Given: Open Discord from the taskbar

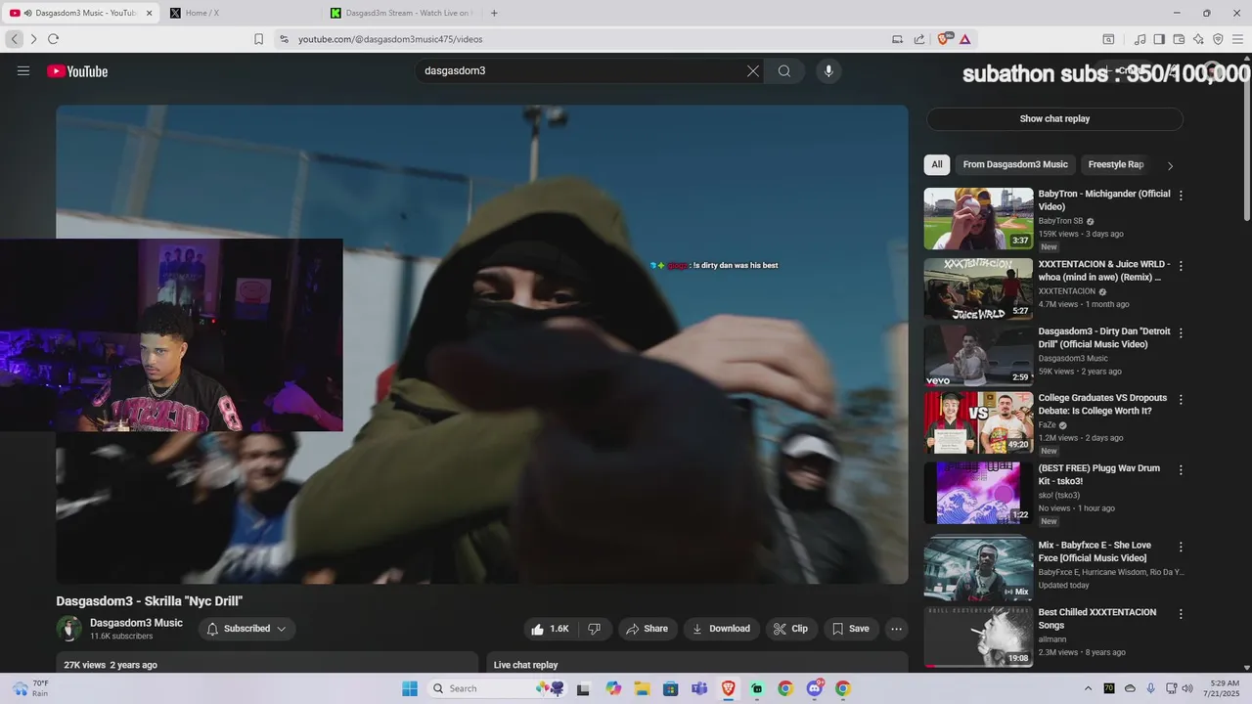Looking at the screenshot, I should point(815,688).
